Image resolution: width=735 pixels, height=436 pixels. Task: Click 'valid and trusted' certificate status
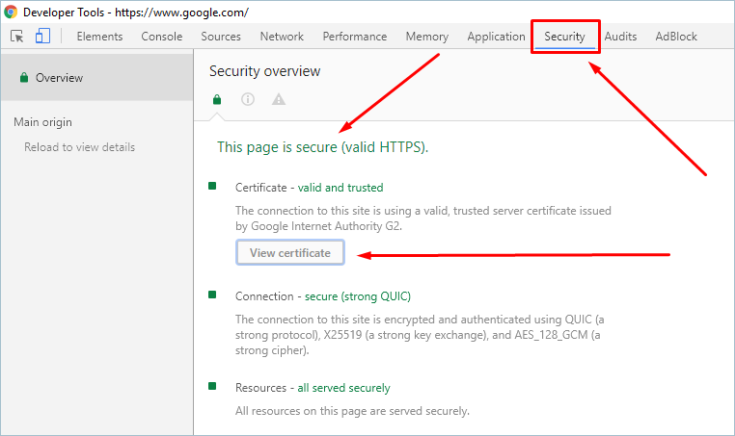pyautogui.click(x=340, y=188)
